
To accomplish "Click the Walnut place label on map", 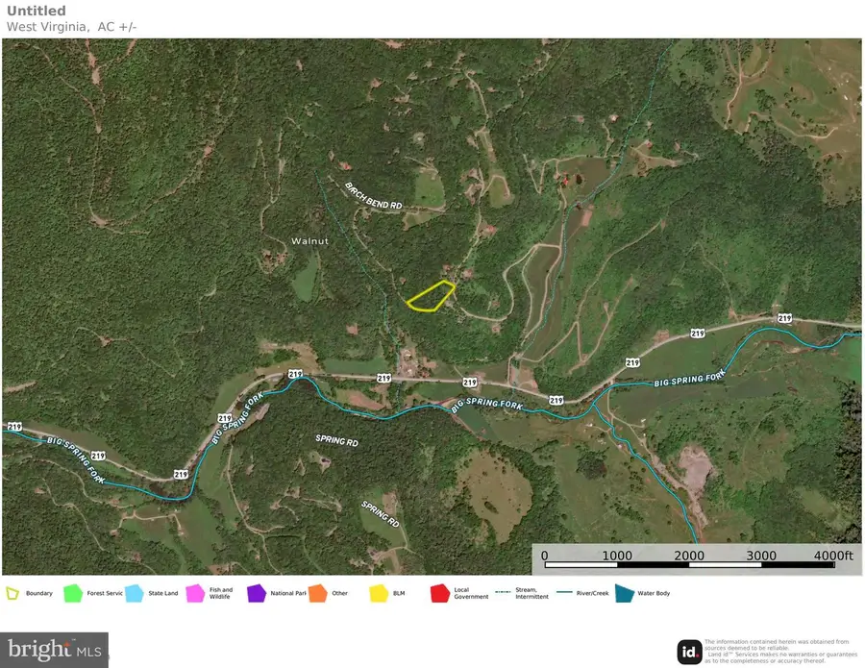I will pyautogui.click(x=310, y=241).
